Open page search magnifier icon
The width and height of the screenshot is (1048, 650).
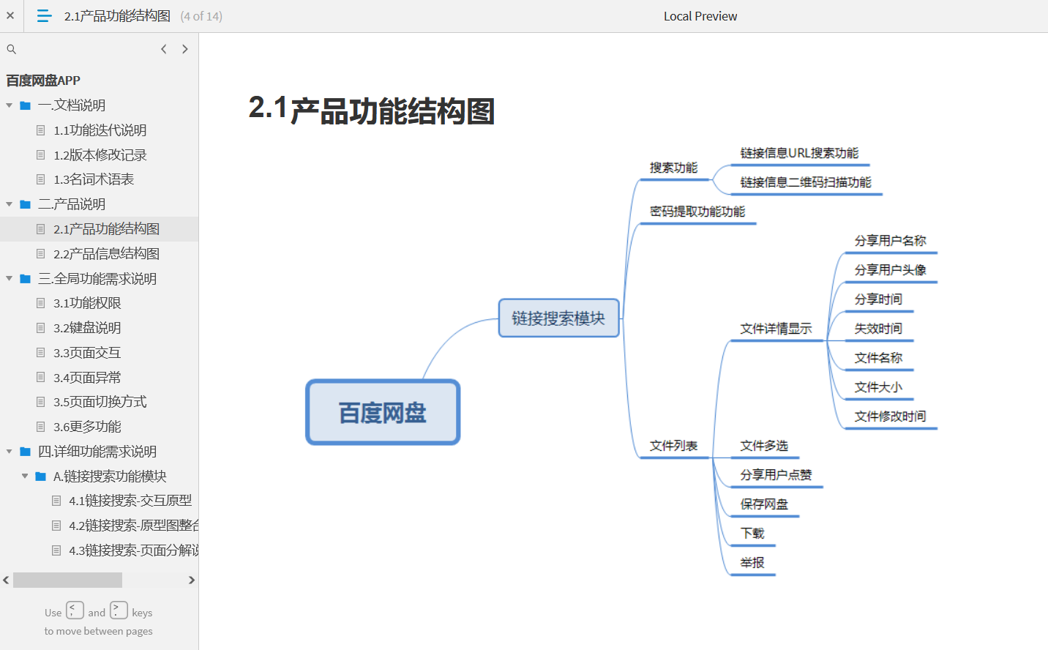[x=11, y=49]
